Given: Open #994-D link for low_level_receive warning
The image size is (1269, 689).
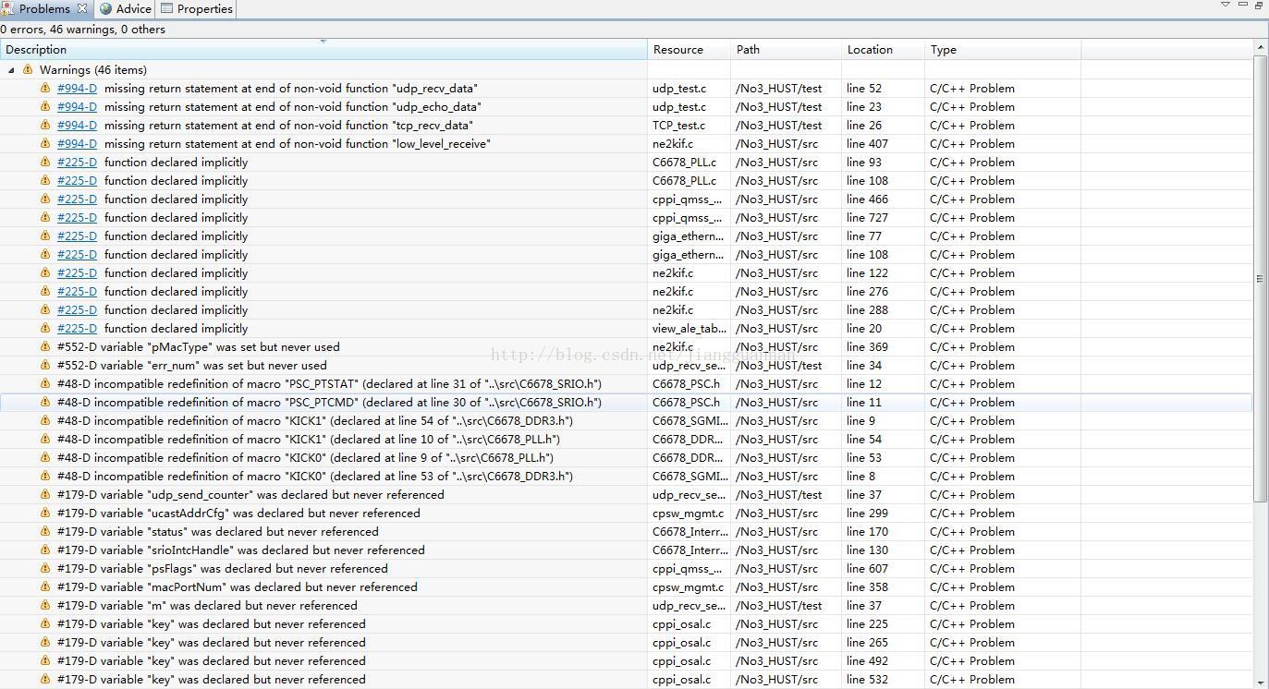Looking at the screenshot, I should point(77,144).
